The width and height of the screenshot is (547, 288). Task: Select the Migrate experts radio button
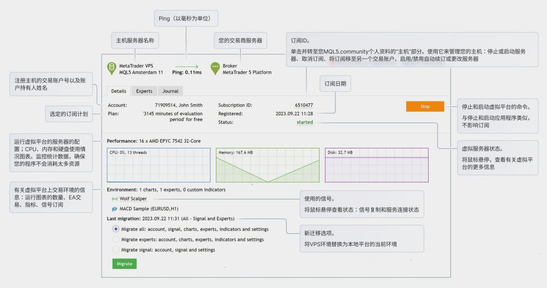point(116,239)
